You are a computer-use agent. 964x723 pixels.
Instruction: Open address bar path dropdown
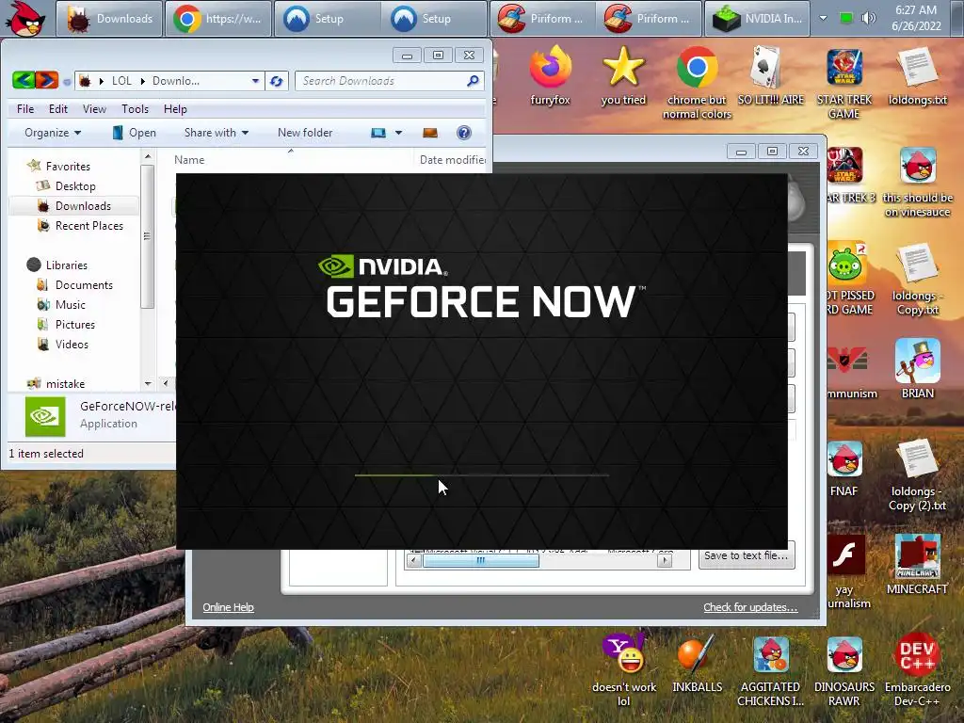tap(255, 81)
